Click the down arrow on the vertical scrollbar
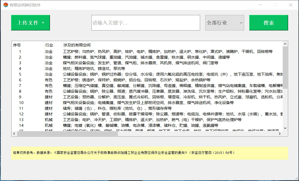Image resolution: width=299 pixels, height=181 pixels. pyautogui.click(x=285, y=128)
